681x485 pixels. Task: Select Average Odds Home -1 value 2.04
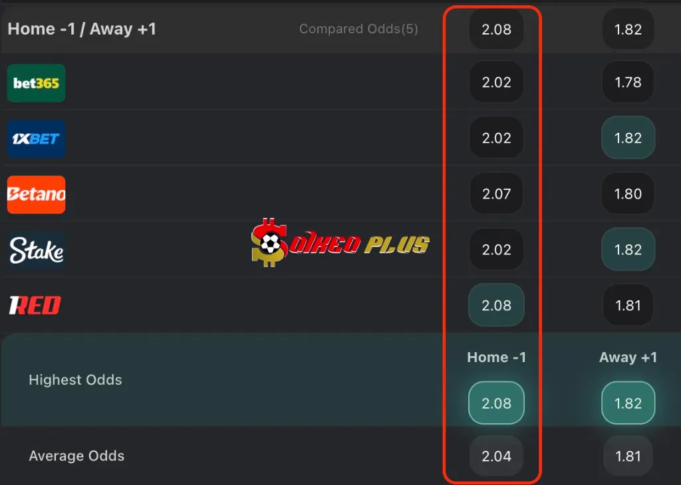[x=496, y=456]
